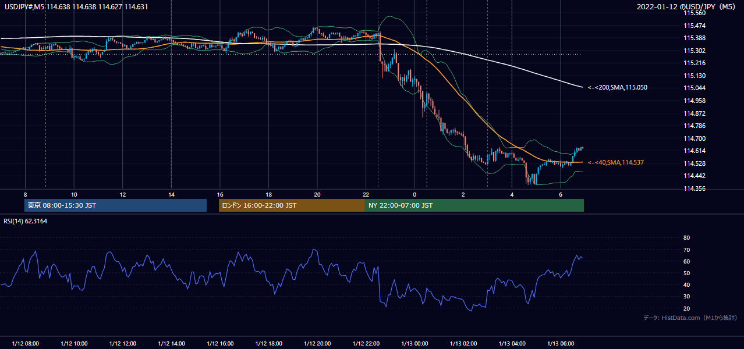744x349 pixels.
Task: Click RSI axis level 50
Action: 686,273
